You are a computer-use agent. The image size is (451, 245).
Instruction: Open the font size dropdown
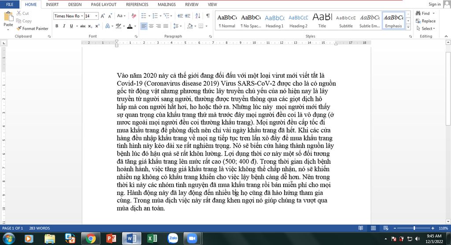tap(96, 16)
